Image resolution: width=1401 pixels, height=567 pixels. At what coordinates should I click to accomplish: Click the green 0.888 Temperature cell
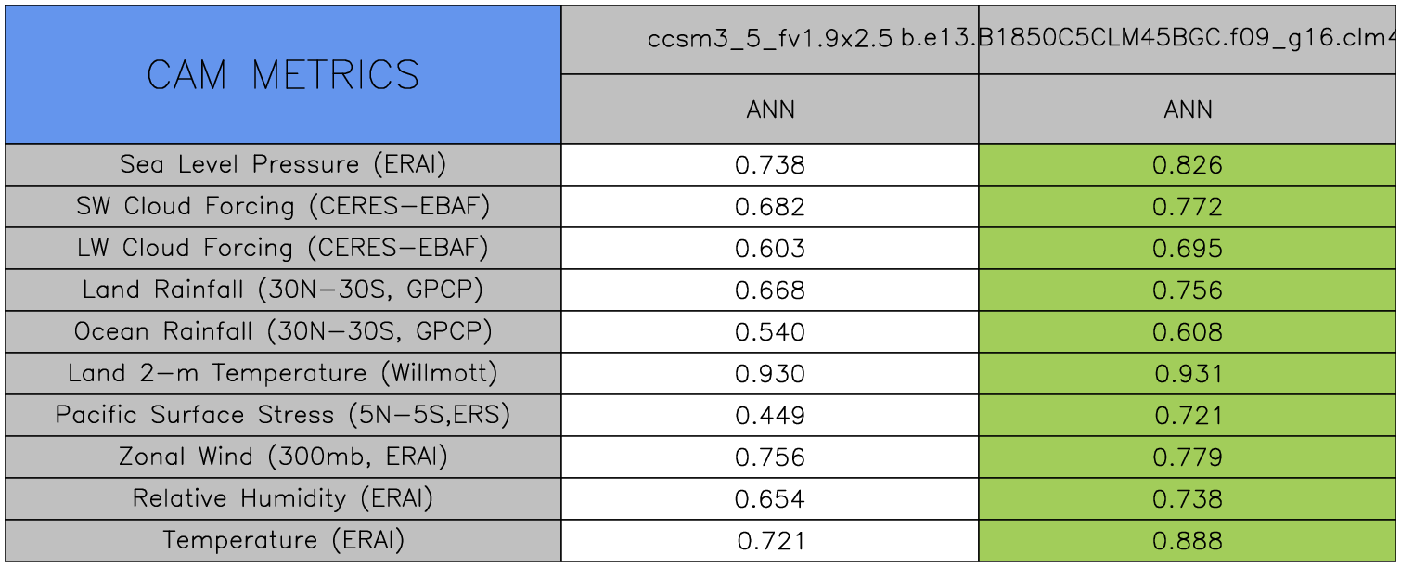tap(1188, 541)
